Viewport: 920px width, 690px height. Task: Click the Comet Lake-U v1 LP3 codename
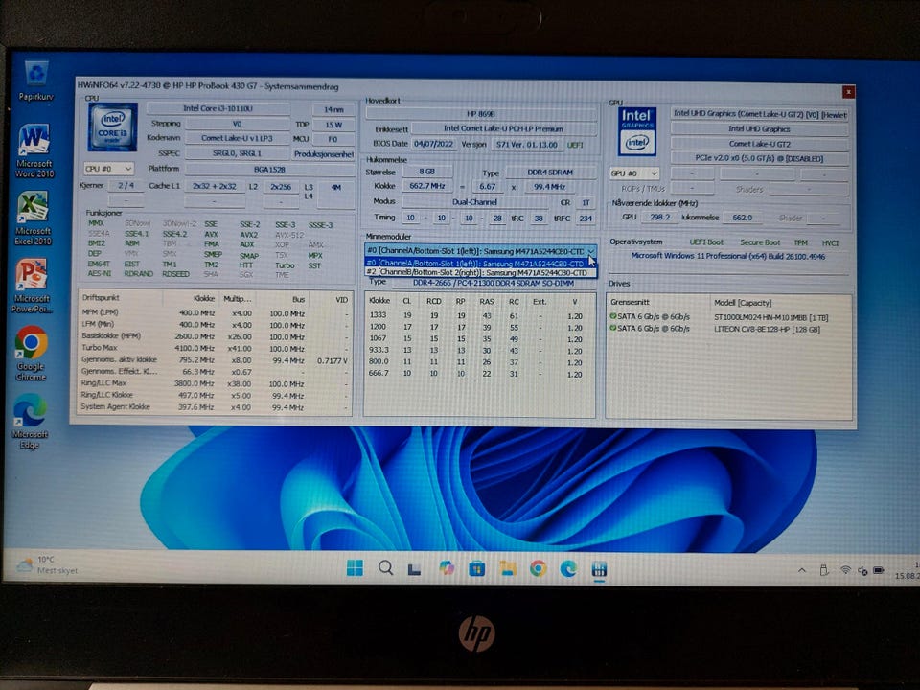237,138
